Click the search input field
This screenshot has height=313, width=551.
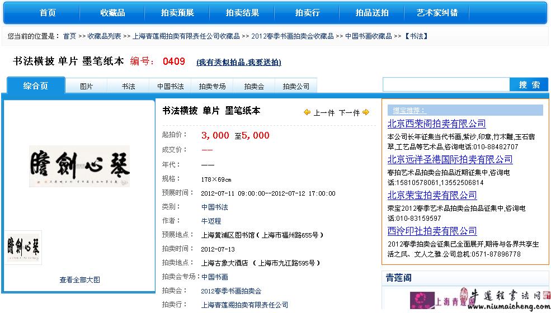click(x=446, y=84)
